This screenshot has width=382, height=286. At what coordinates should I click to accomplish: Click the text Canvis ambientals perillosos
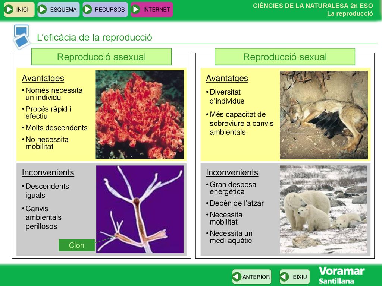pos(43,217)
